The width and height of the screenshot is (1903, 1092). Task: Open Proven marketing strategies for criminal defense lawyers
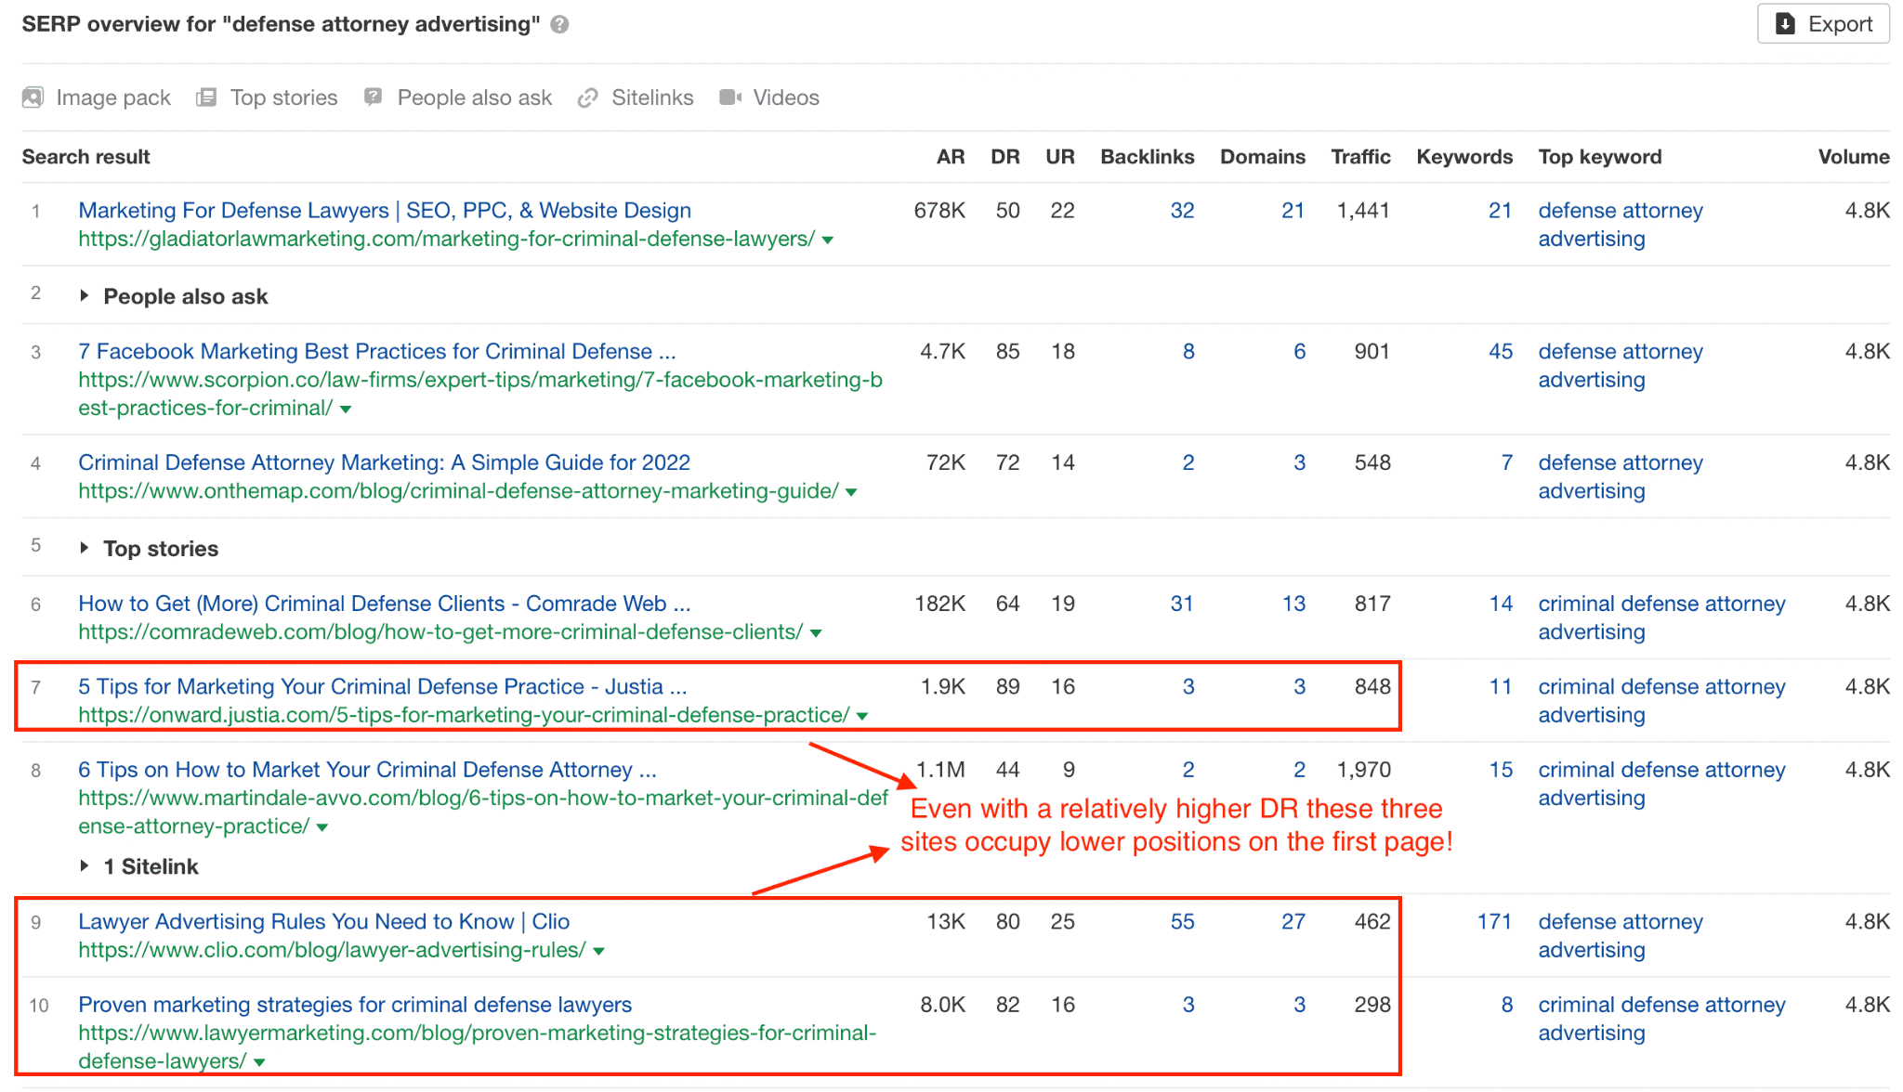(355, 1006)
